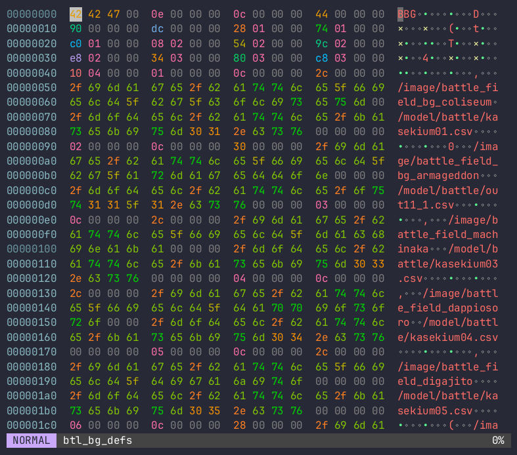Select byte 68 in row 000000f0
This screenshot has height=455, width=517.
(x=378, y=234)
